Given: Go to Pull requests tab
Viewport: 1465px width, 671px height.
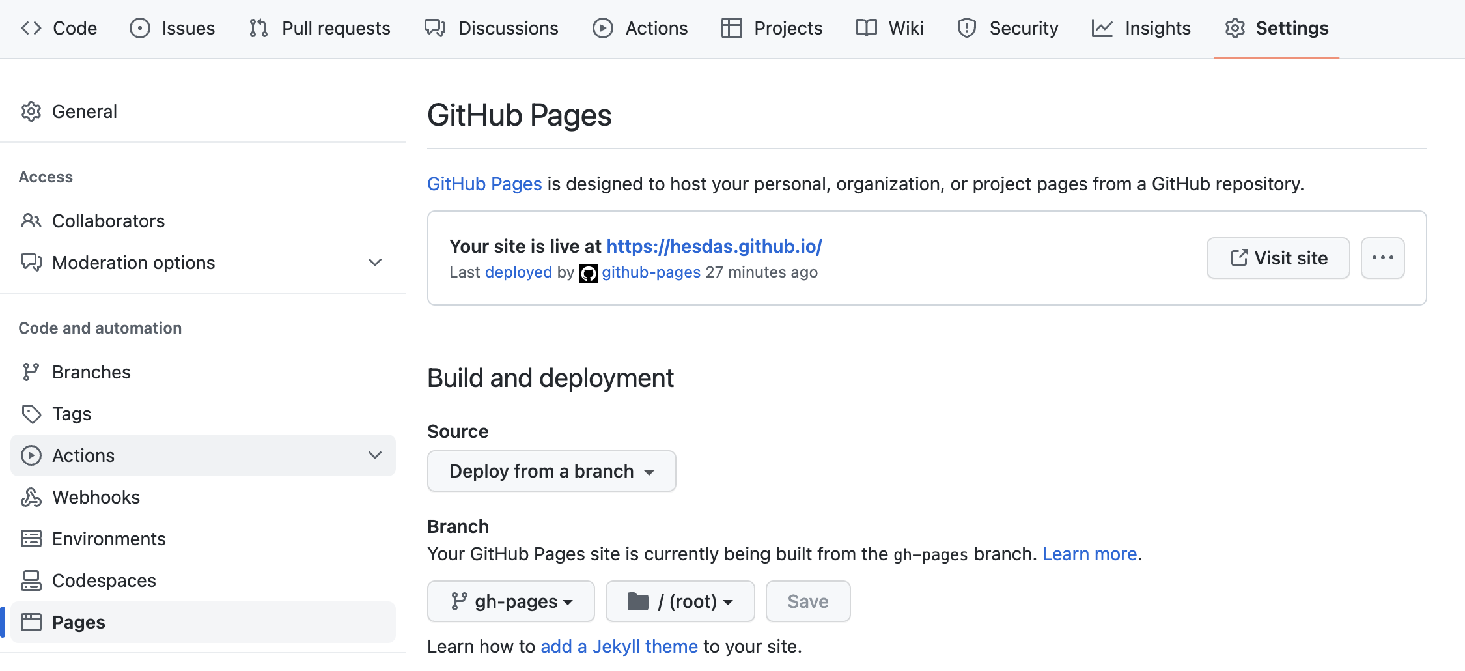Looking at the screenshot, I should [x=319, y=28].
